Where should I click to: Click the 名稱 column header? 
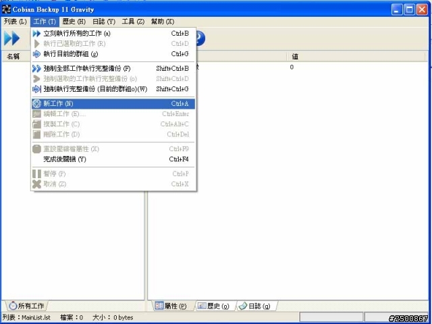coord(16,57)
